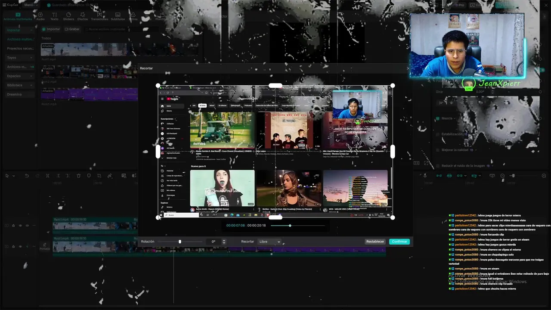The image size is (551, 310).
Task: Click the Restablecer button
Action: [x=375, y=242]
